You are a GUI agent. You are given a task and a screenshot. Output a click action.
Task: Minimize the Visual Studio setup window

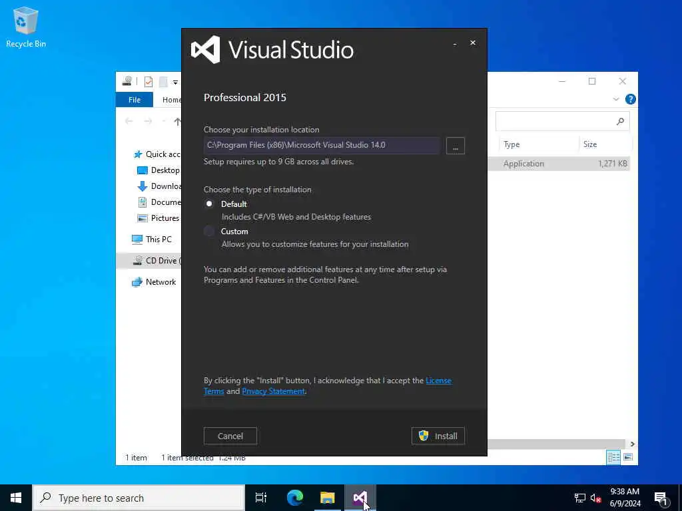[x=455, y=43]
